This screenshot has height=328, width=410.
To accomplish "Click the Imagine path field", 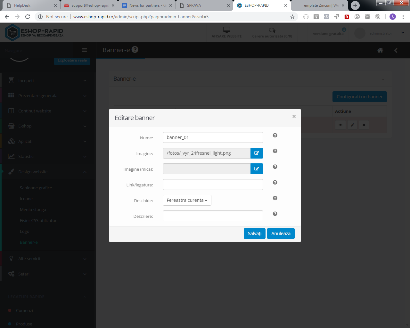I will [207, 153].
